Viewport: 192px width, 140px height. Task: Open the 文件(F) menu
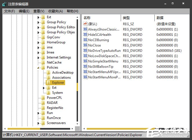pos(10,11)
